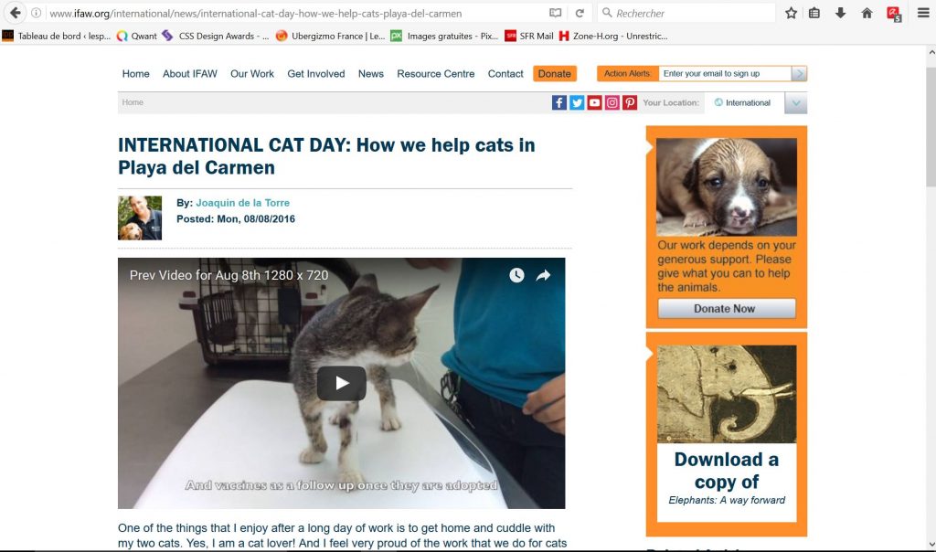Click the video share arrow icon
This screenshot has height=552, width=936.
[x=543, y=275]
